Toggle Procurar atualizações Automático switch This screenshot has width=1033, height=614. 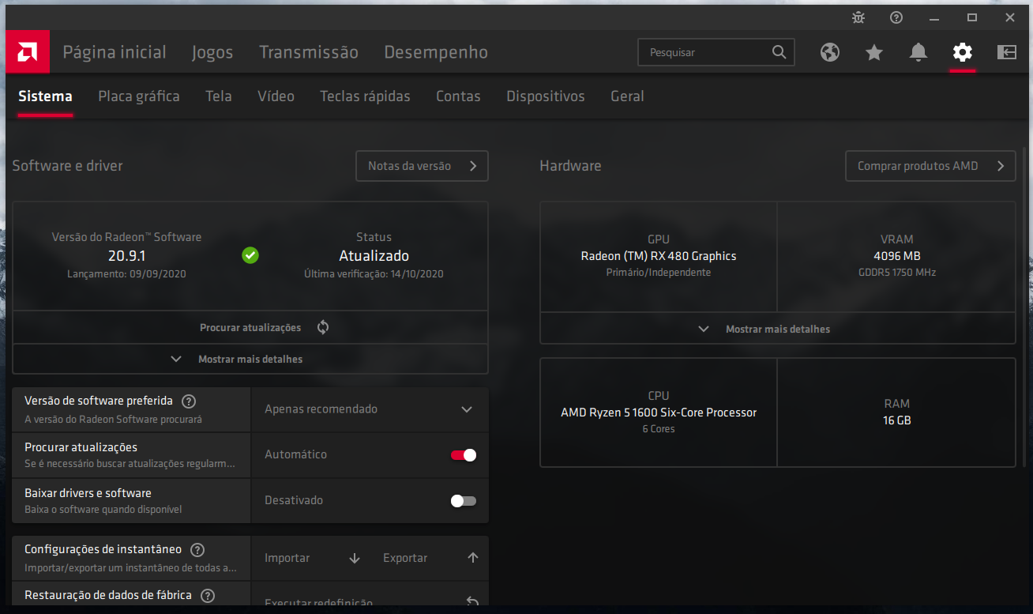464,455
